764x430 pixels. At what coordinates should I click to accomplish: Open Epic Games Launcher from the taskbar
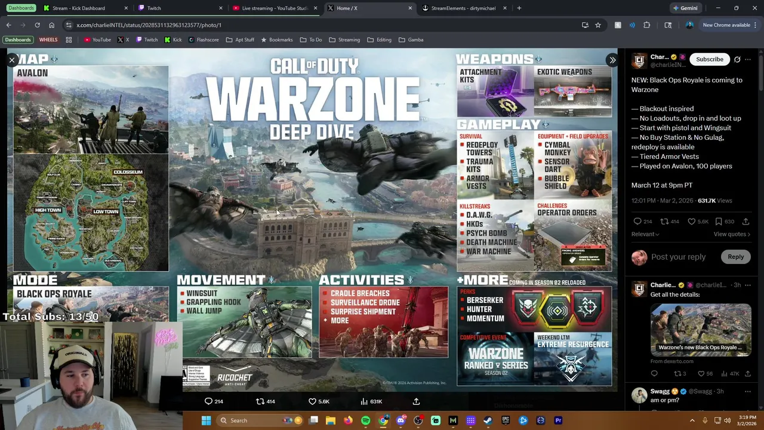coord(506,420)
